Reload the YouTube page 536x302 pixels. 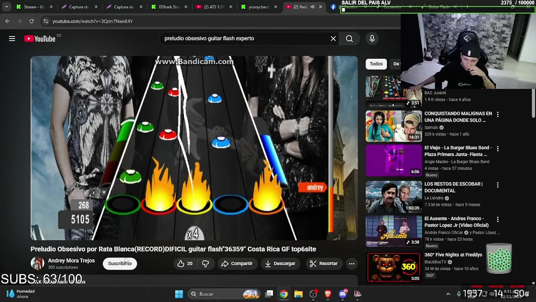tap(31, 21)
